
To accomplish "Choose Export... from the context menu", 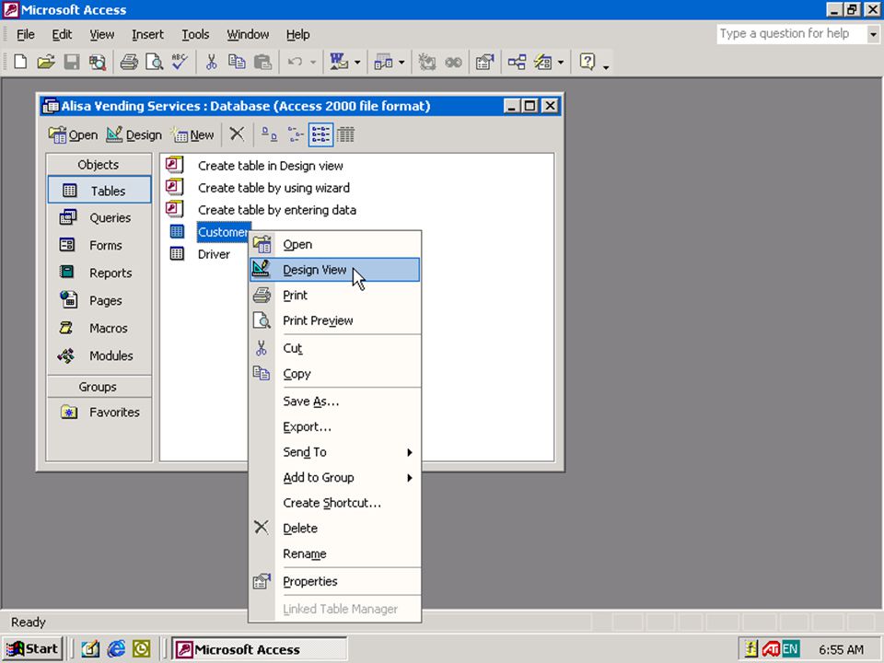I will click(335, 426).
